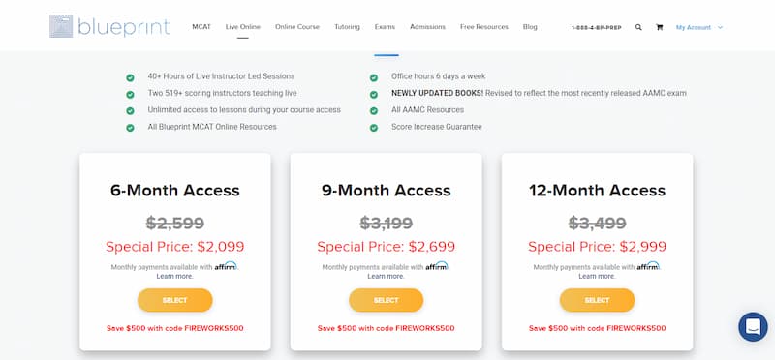Click the Affirm logo in 12-Month card
775x360 pixels.
coord(648,266)
